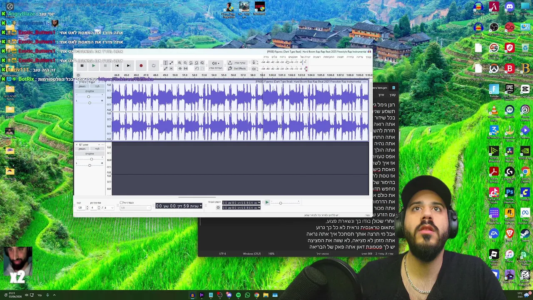This screenshot has height=300, width=533.
Task: Mute the FREE Figures track
Action: pos(82,86)
